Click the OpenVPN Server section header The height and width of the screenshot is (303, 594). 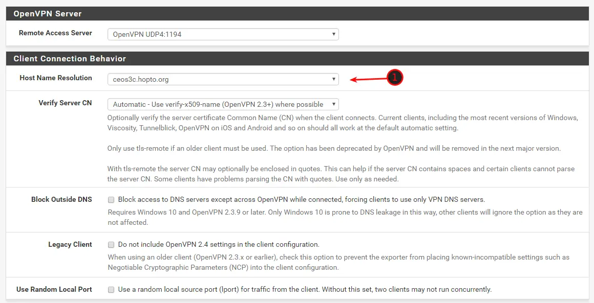[x=296, y=14]
